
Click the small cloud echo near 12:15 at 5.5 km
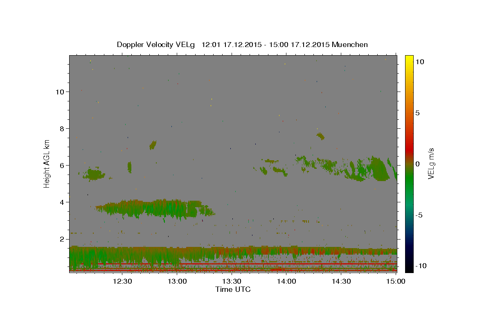94,174
